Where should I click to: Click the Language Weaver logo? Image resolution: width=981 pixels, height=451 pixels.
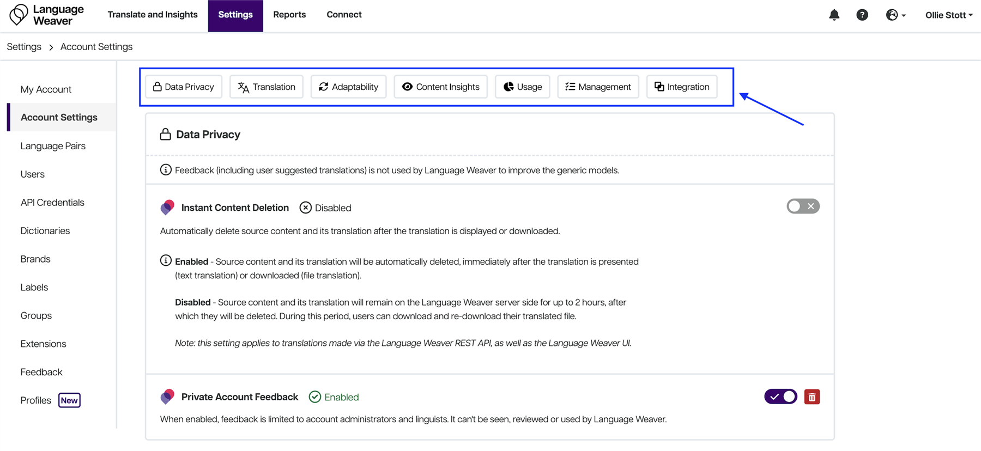(46, 15)
